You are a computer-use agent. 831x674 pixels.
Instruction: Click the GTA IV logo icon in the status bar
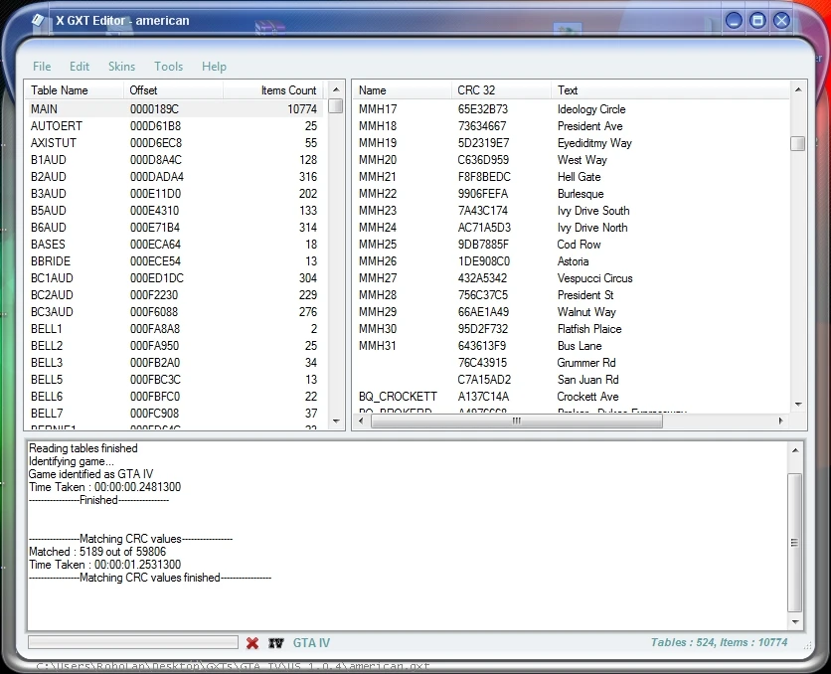coord(275,642)
